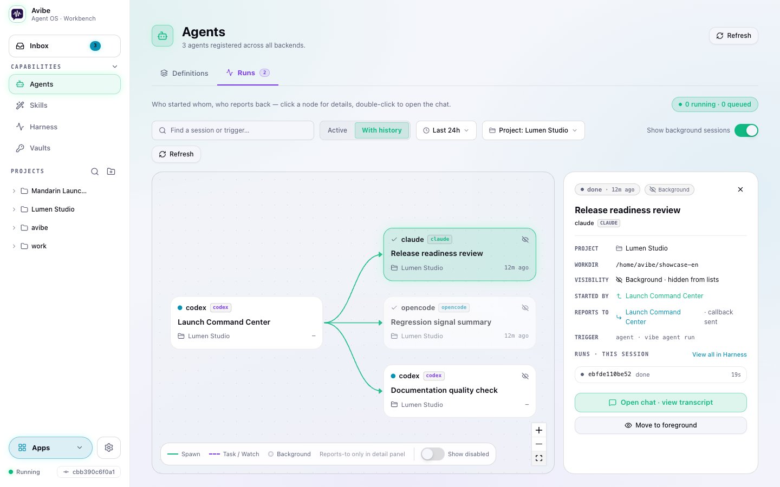Screen dimensions: 780x487
Task: Click the Spawn legend entry
Action: [x=184, y=454]
